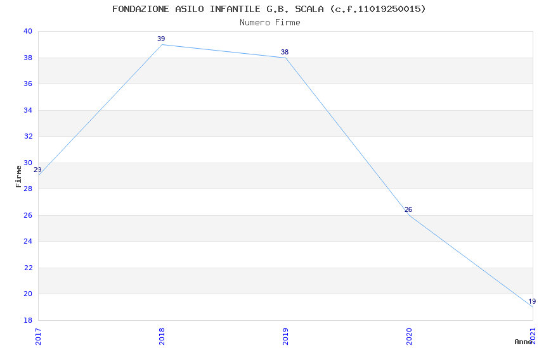Click the y-axis value 40
The image size is (539, 348).
[28, 31]
